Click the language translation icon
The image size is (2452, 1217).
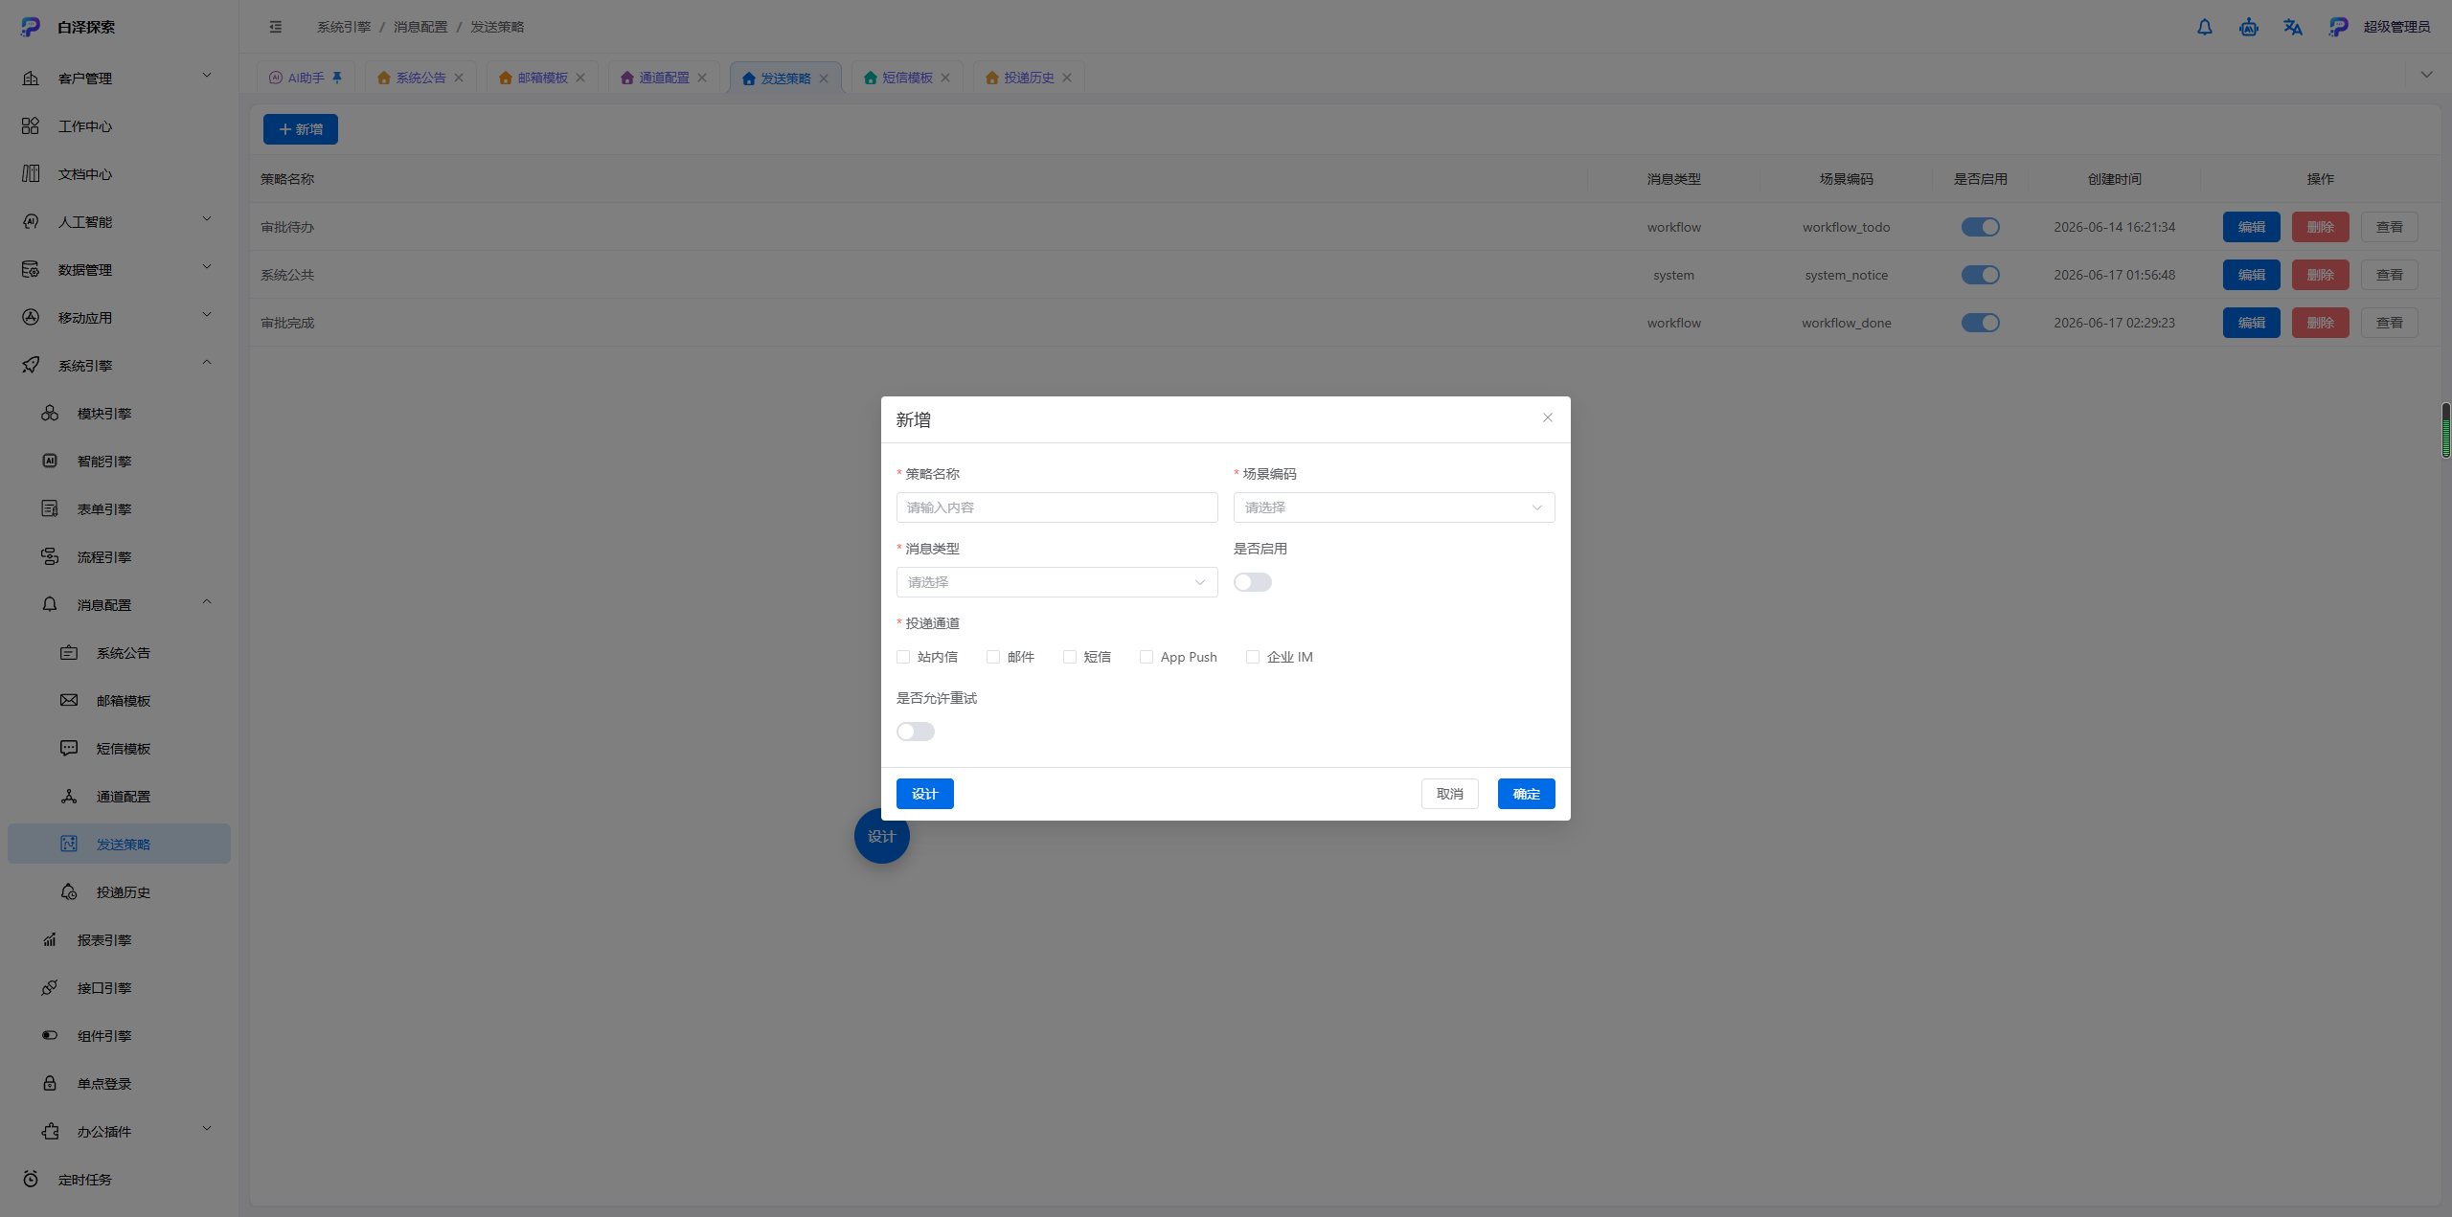pos(2293,27)
